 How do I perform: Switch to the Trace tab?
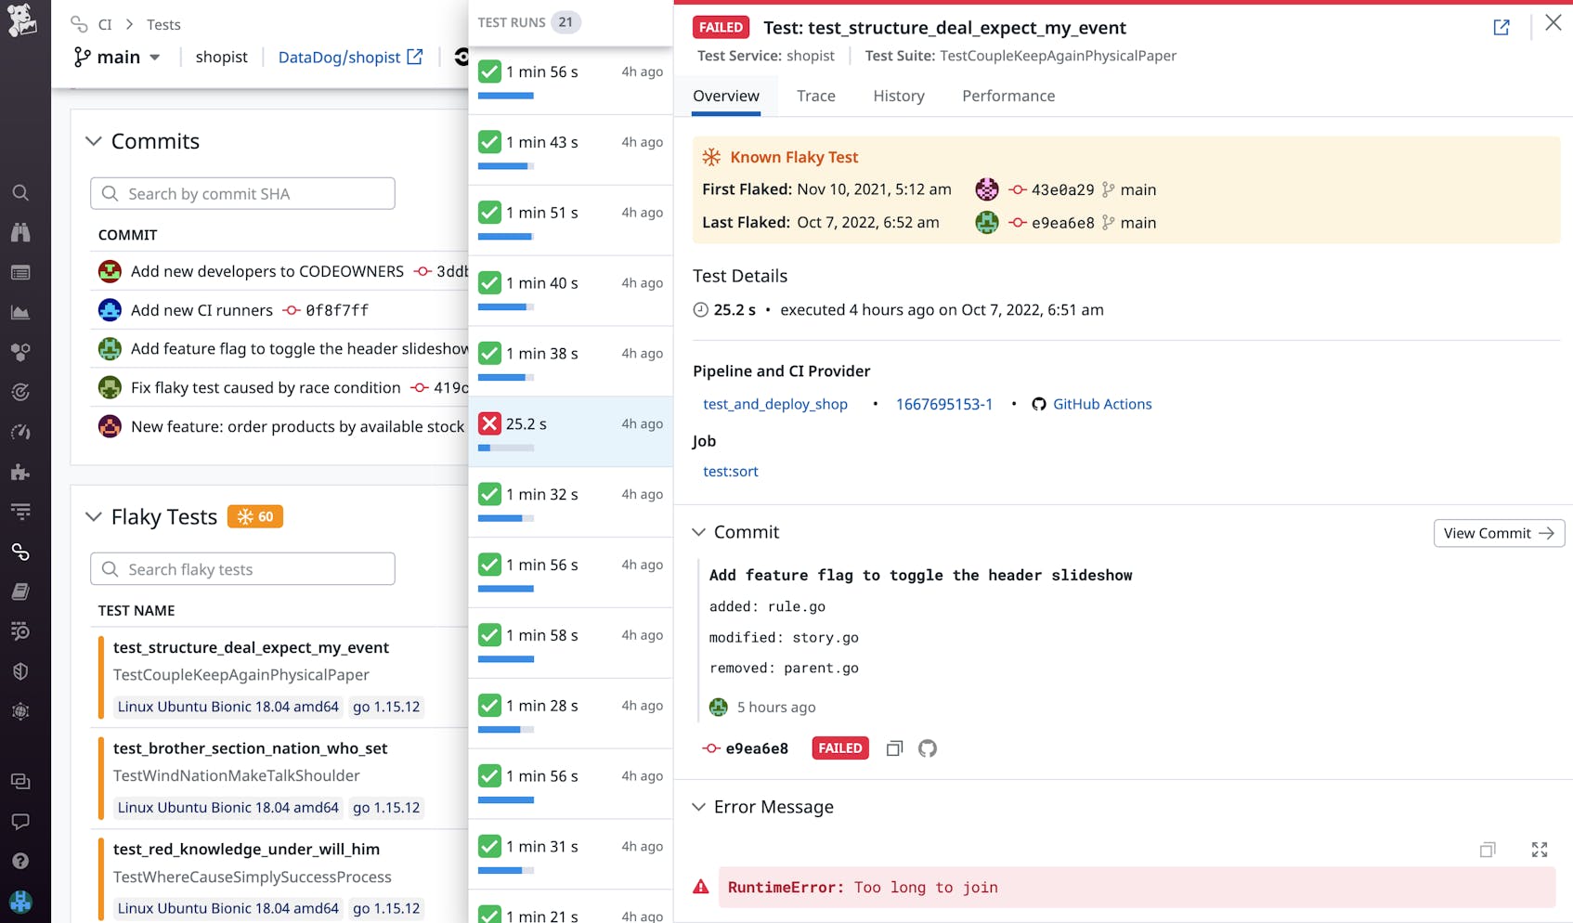pyautogui.click(x=815, y=96)
